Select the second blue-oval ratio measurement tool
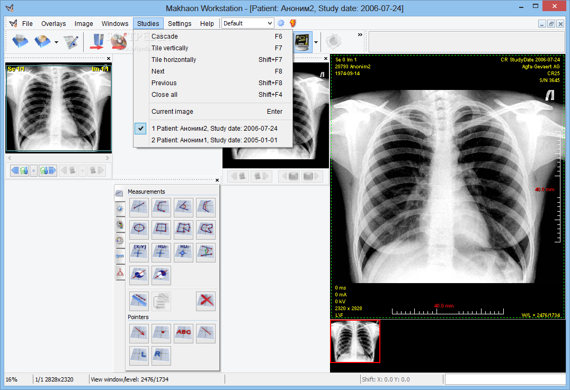 (x=161, y=275)
